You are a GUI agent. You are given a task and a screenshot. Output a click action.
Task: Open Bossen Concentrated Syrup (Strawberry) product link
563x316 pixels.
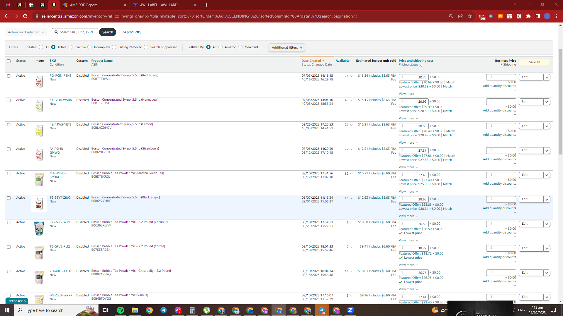coord(125,149)
